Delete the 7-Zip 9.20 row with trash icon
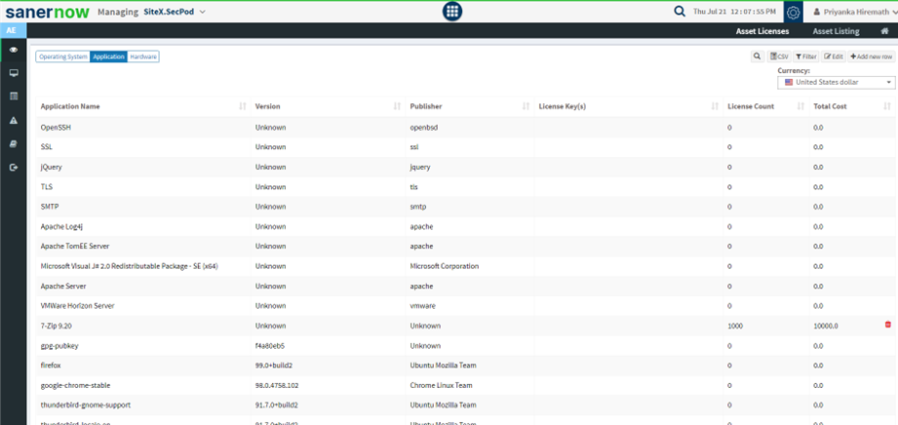The width and height of the screenshot is (898, 425). click(887, 325)
